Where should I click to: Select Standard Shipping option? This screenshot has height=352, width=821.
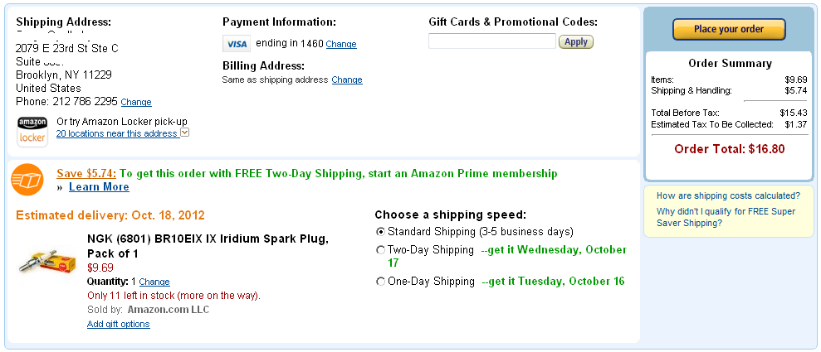click(380, 232)
